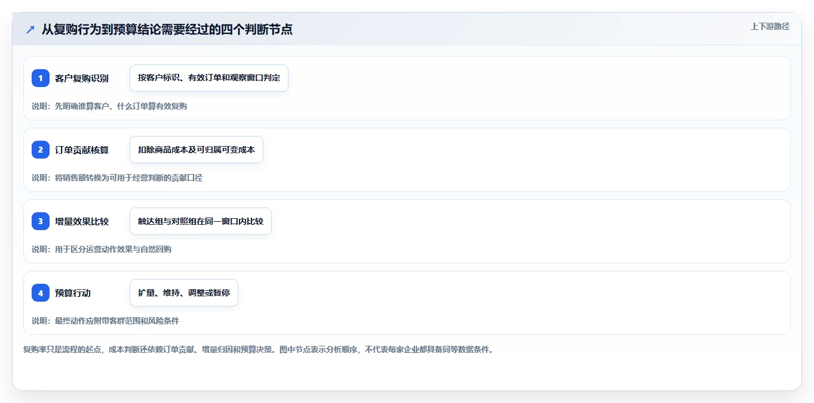The width and height of the screenshot is (814, 403).
Task: Click the 按客户标识、有效订单和观察窗口判定 chip
Action: tap(209, 78)
